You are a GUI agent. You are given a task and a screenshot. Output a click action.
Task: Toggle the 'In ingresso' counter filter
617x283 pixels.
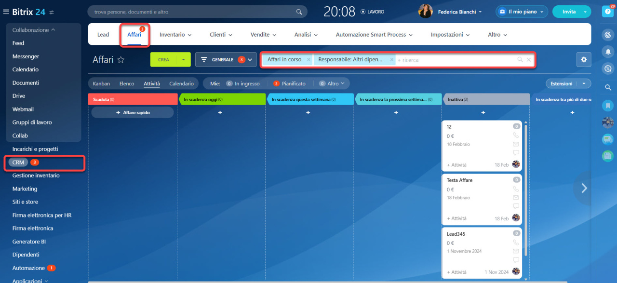[242, 83]
